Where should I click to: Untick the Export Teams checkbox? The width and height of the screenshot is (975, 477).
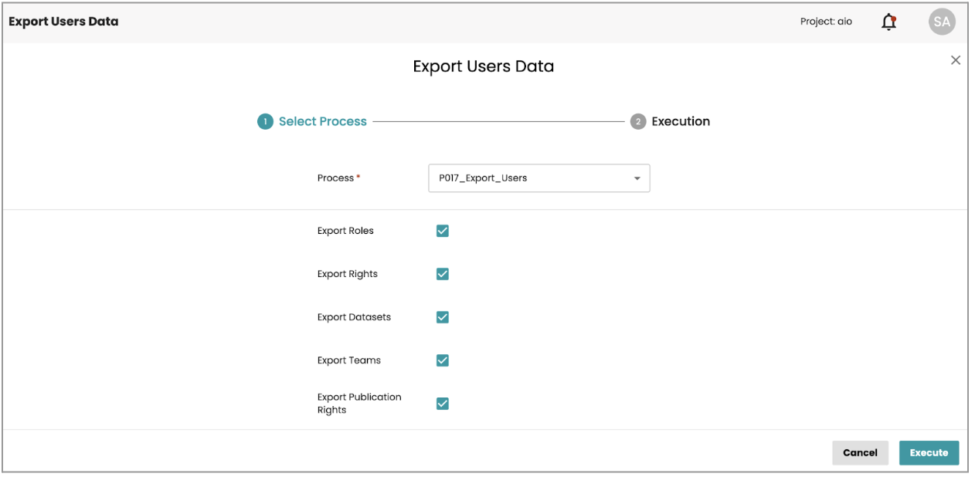[443, 360]
